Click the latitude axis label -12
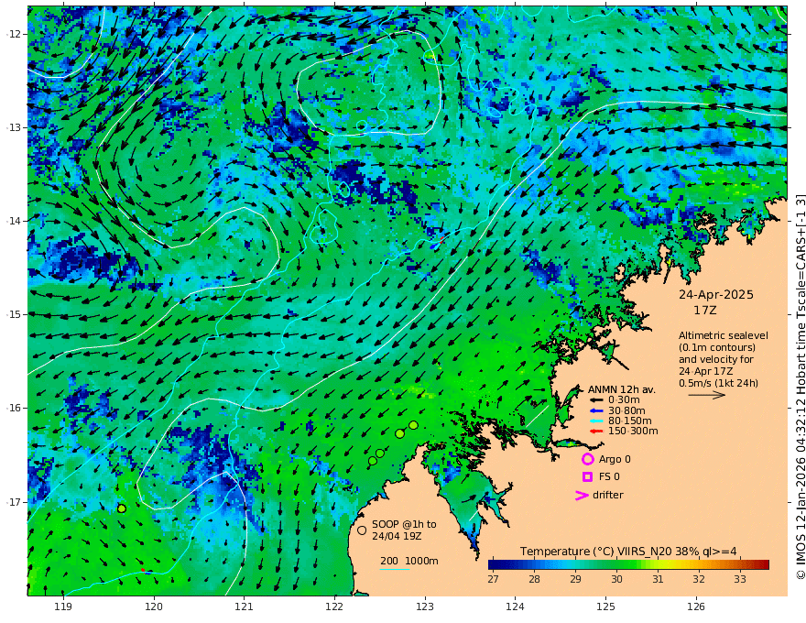Screen dimensions: 806x623 13,34
